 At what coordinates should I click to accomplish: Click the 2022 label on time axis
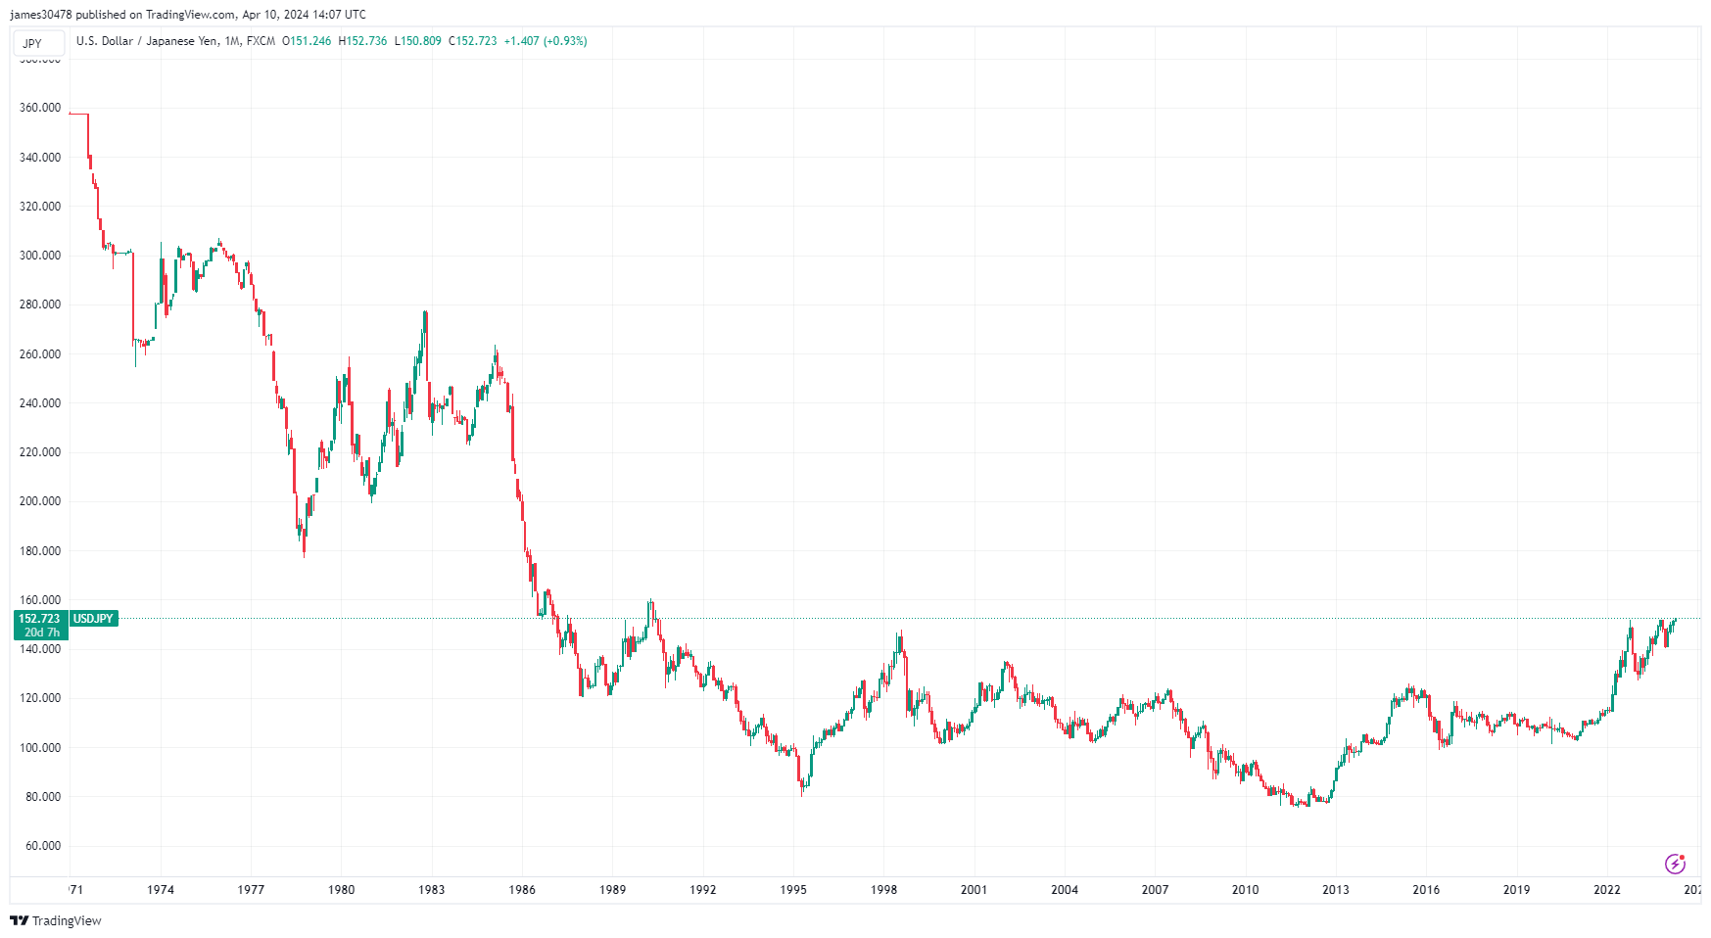[1607, 889]
